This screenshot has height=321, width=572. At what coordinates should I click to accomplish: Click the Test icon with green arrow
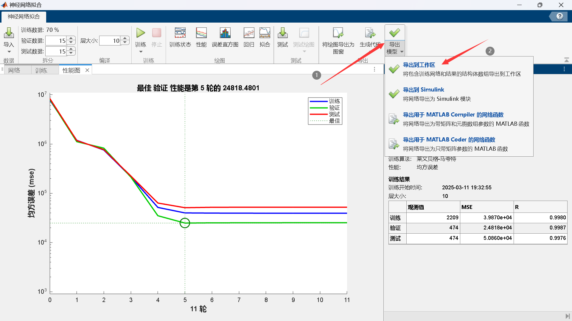pyautogui.click(x=282, y=33)
